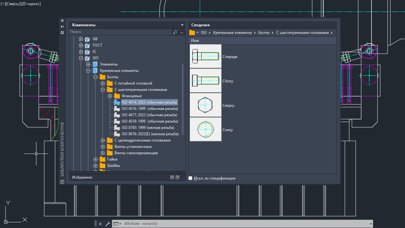
Task: Click the Снизу bolt view thumbnail
Action: tap(206, 130)
